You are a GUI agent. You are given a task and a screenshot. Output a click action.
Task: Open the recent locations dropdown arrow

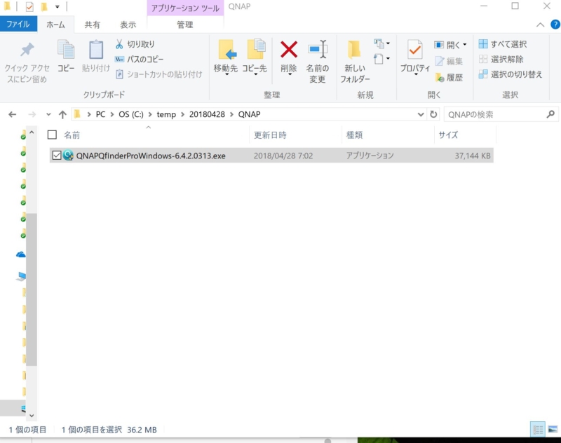(48, 114)
